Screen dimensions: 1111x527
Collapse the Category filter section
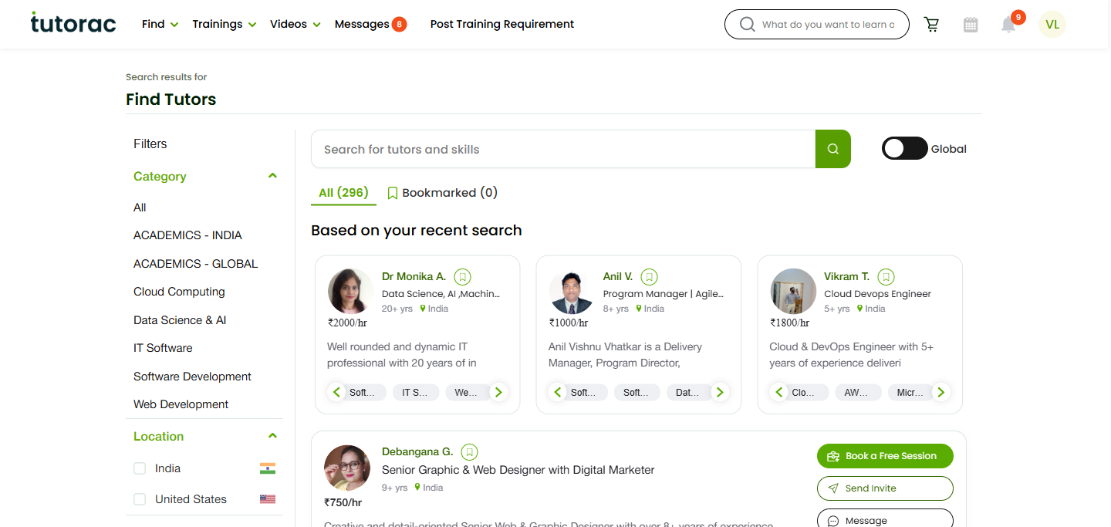pos(272,176)
